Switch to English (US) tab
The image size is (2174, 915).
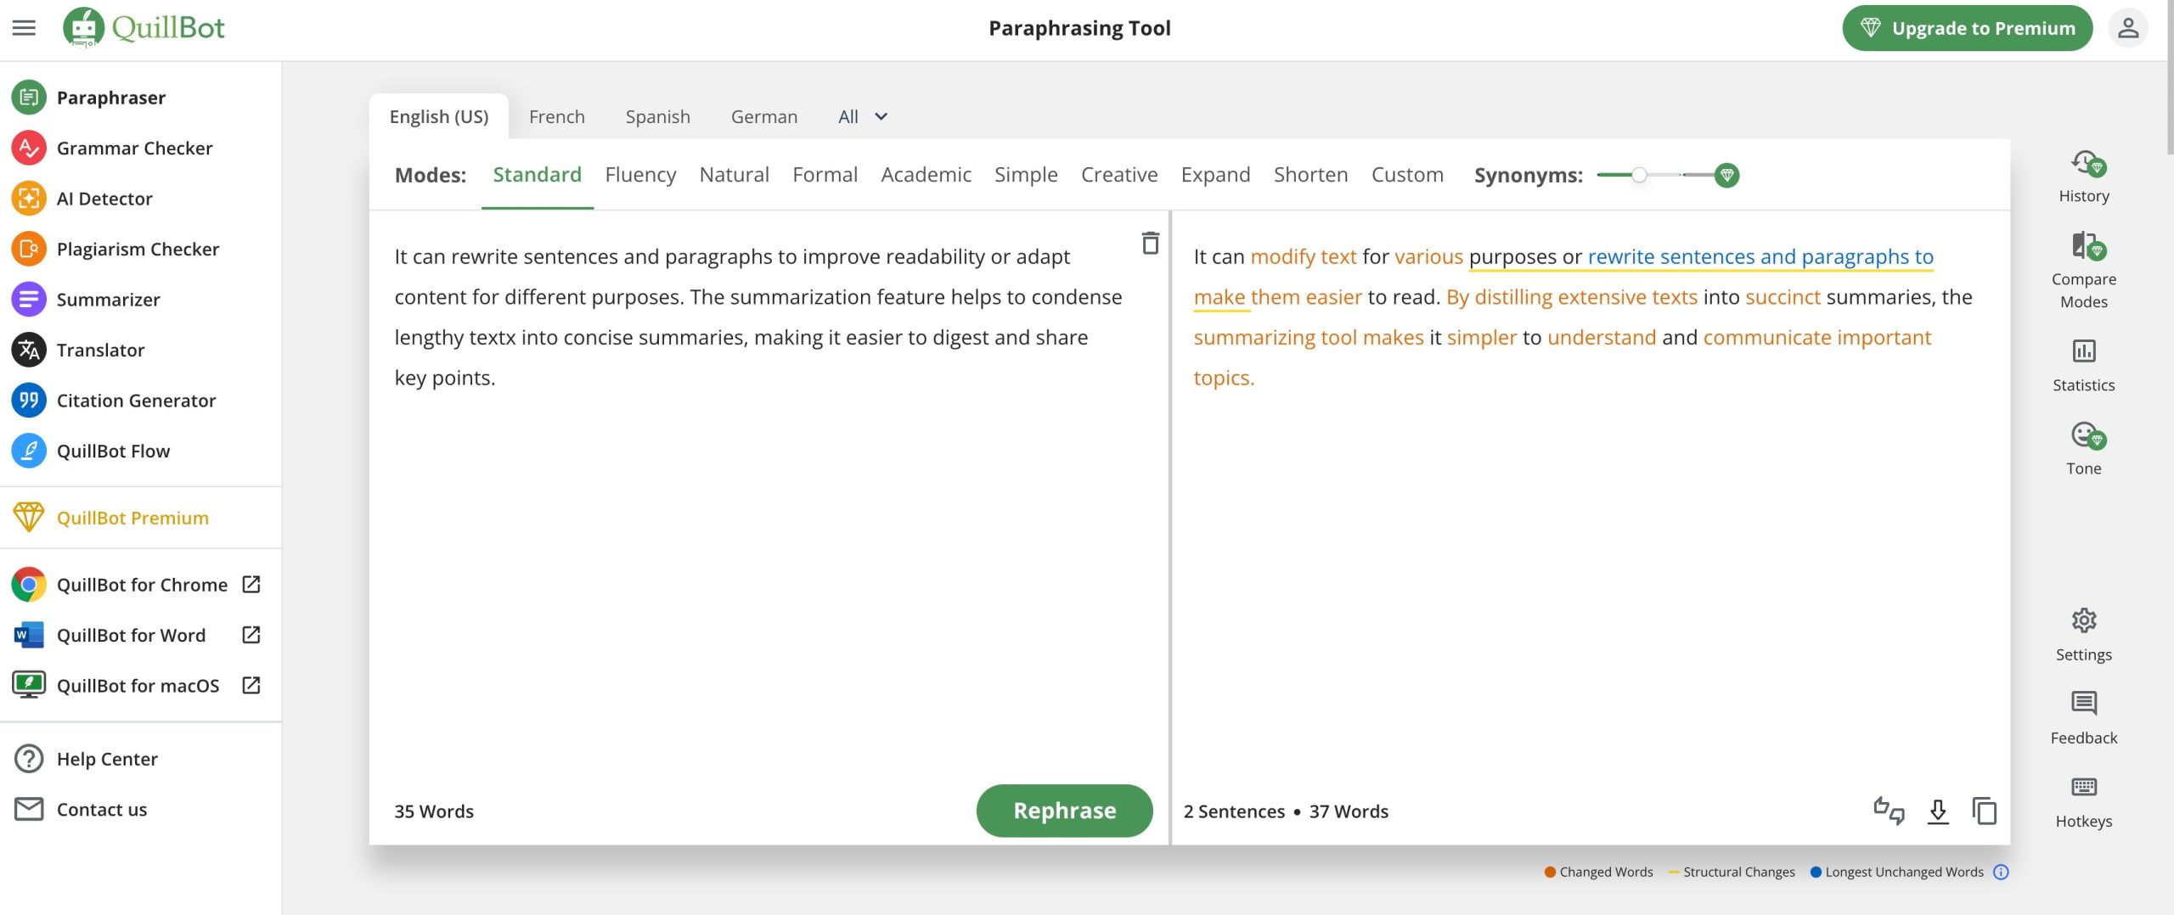tap(439, 117)
